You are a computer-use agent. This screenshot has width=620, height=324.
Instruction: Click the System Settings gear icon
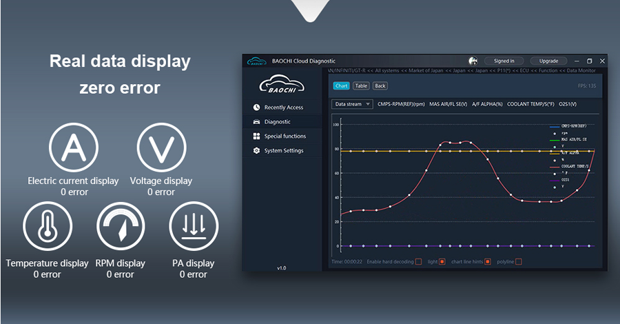(x=257, y=151)
